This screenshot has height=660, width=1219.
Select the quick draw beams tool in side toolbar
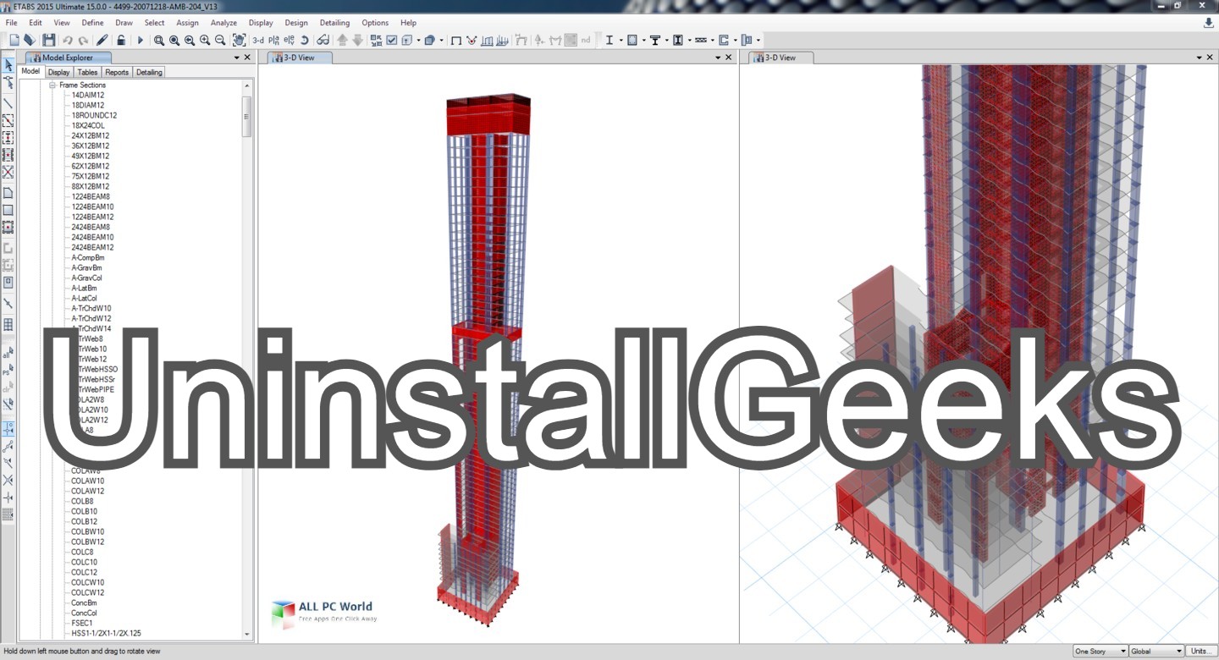8,121
